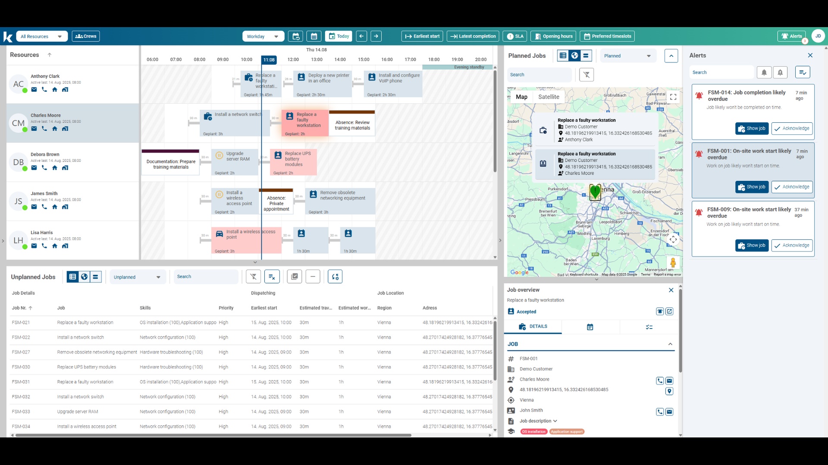Open location pin in job overview

(x=669, y=391)
